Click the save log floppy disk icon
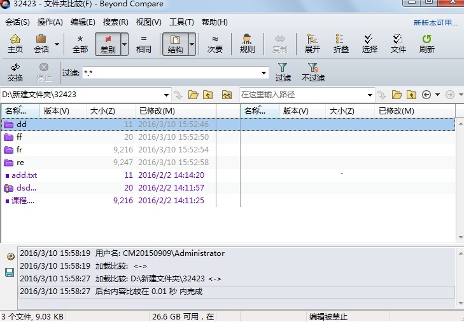Image resolution: width=464 pixels, height=322 pixels. 10,272
